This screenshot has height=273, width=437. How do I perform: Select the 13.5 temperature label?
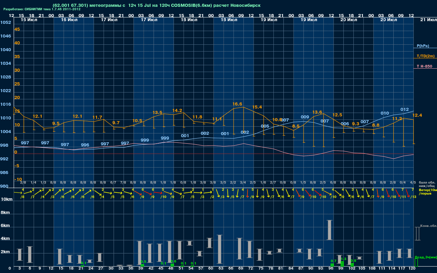click(157, 113)
